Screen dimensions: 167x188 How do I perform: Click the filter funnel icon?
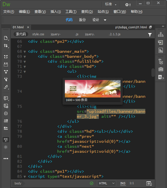point(150,34)
